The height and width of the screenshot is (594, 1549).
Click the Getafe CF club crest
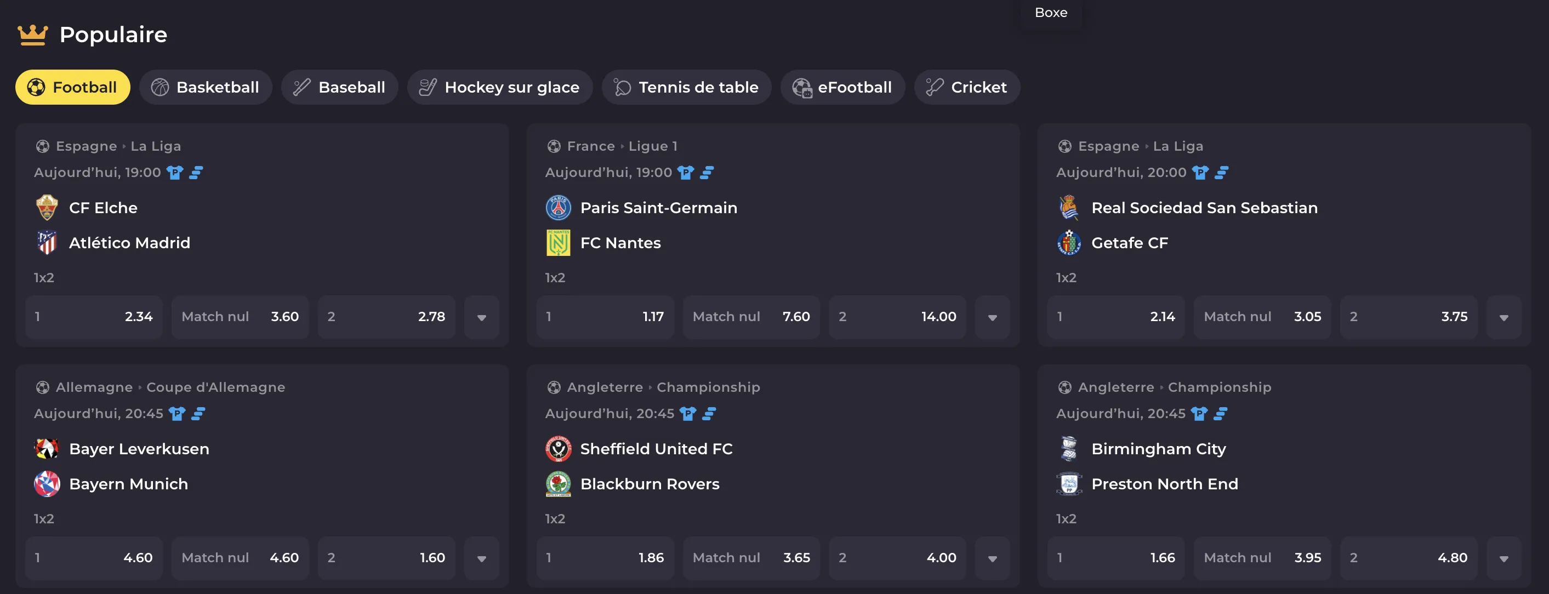point(1068,243)
